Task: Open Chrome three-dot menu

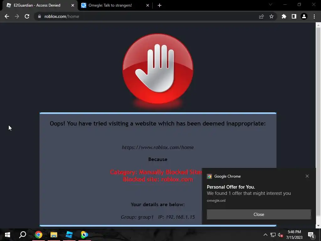Action: coord(314,16)
